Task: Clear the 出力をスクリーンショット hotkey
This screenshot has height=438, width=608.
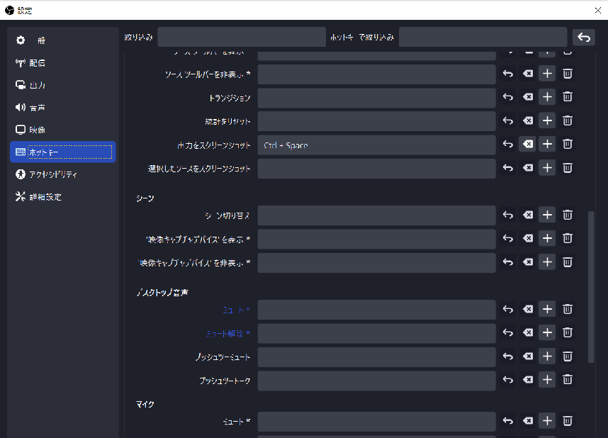Action: (527, 145)
